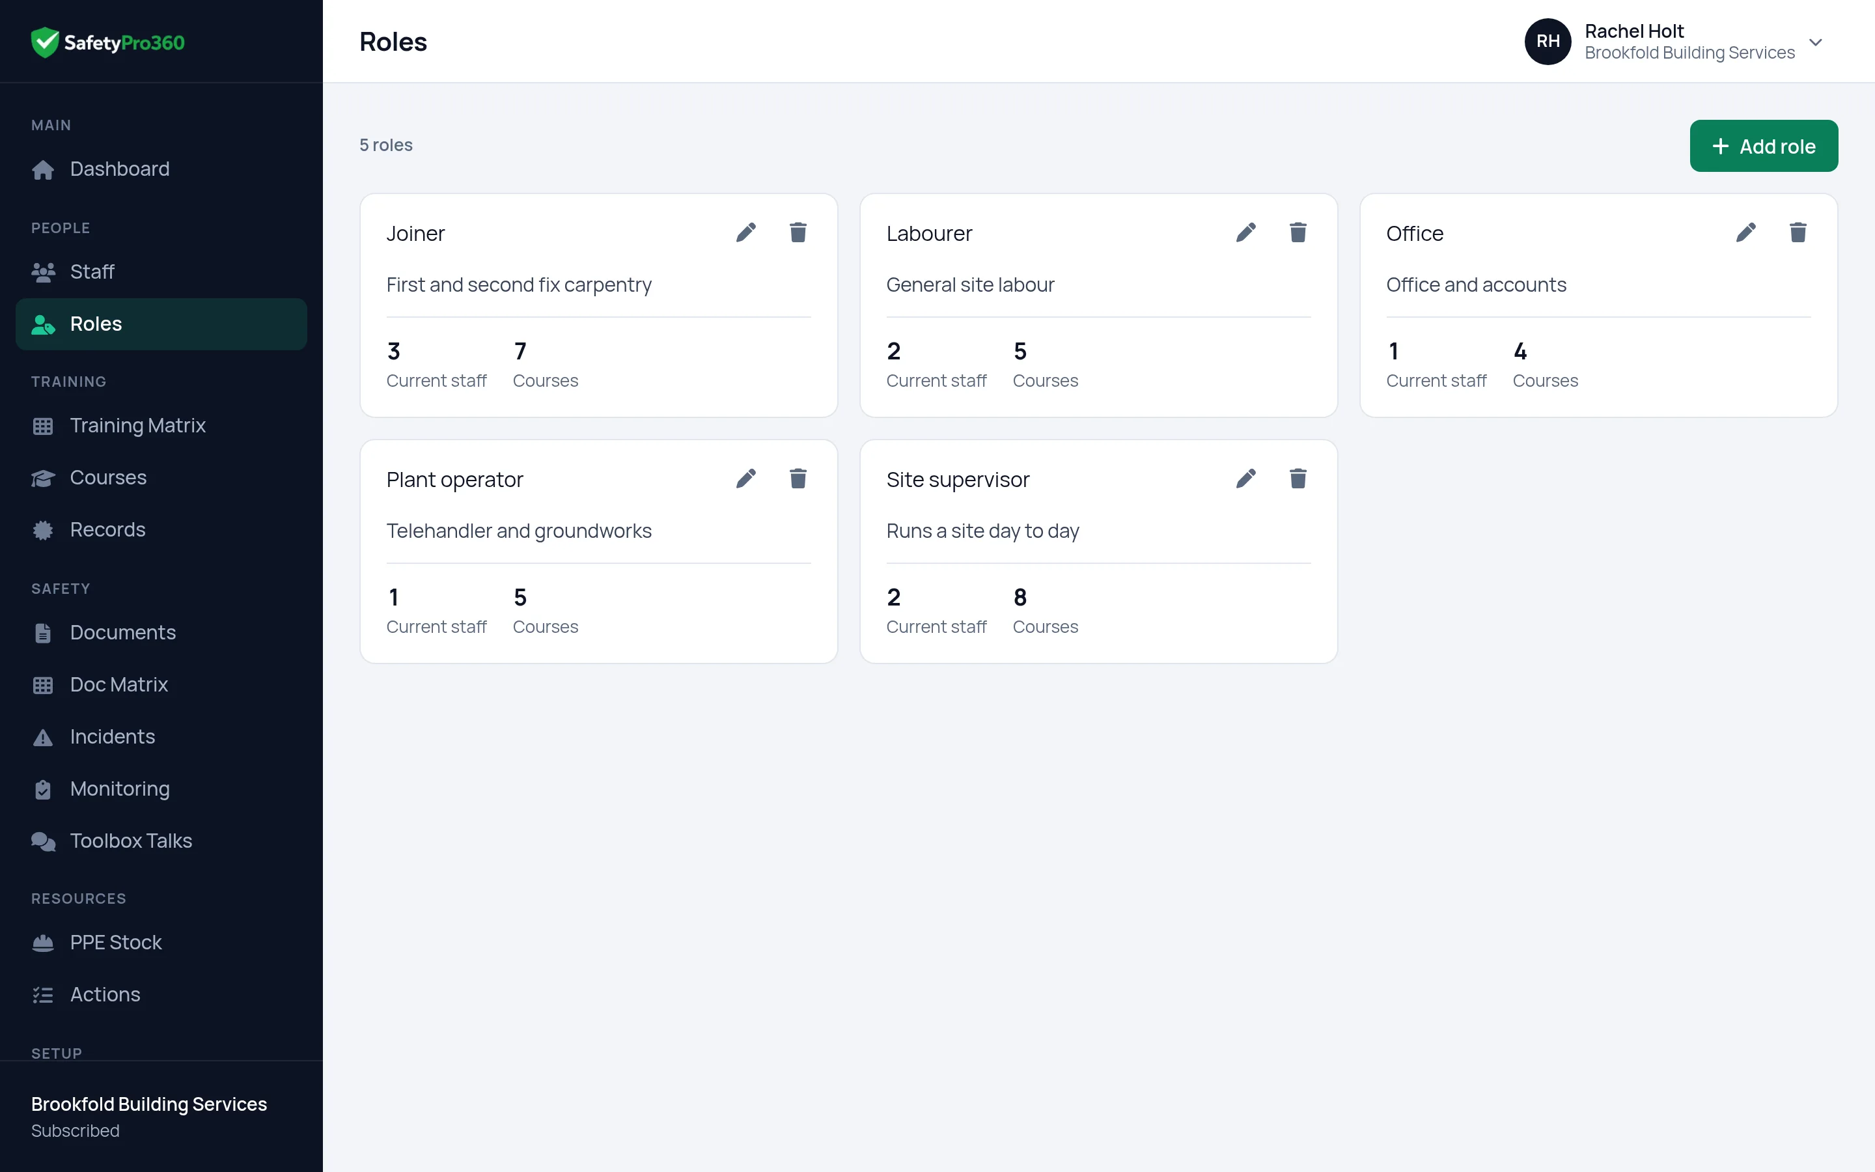Navigate to Courses in the sidebar
The image size is (1875, 1172).
[x=161, y=477]
